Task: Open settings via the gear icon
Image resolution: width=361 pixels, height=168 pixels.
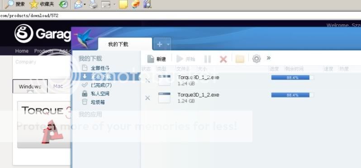Action: point(256,59)
